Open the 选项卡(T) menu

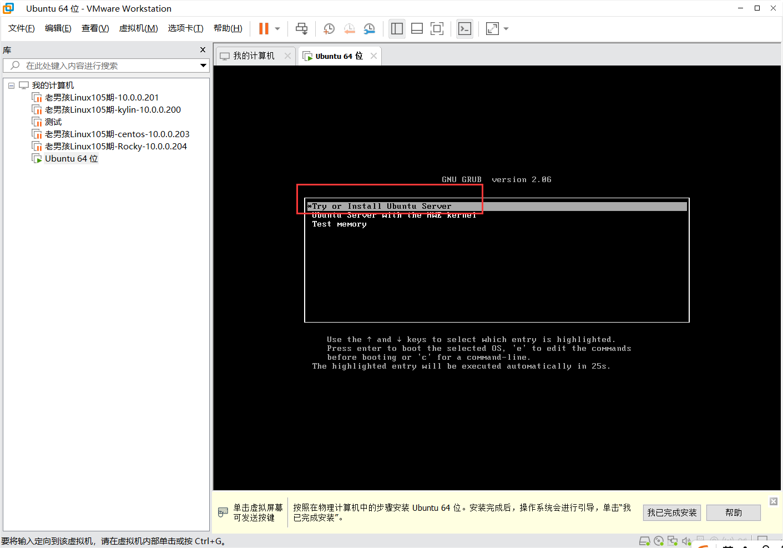(x=186, y=28)
